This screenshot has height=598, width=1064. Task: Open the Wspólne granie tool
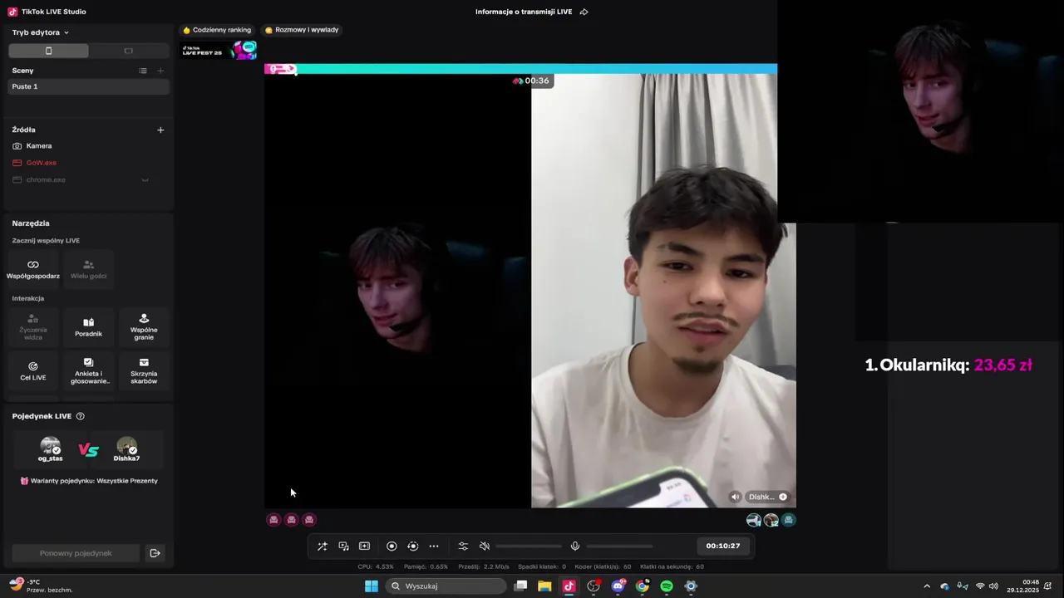[144, 327]
